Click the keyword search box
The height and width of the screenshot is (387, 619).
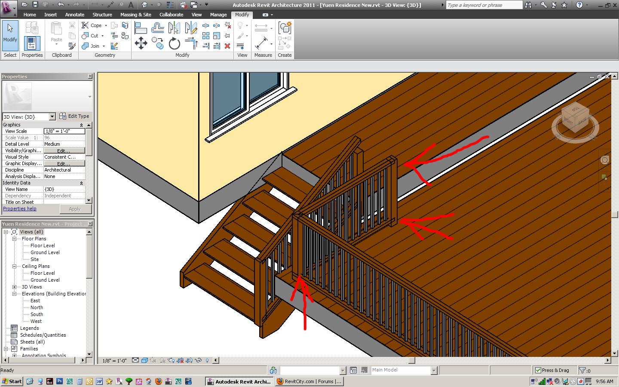click(x=484, y=5)
